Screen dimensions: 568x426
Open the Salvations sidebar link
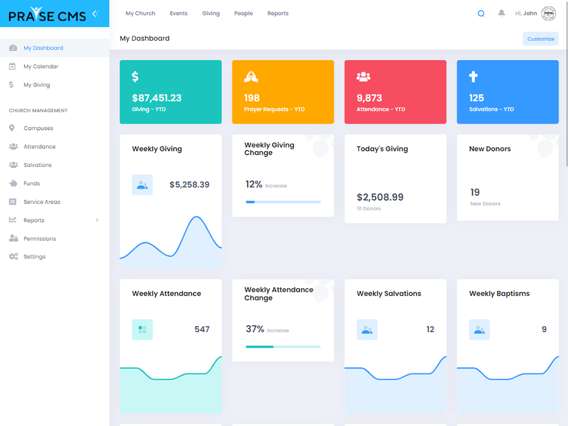coord(37,165)
